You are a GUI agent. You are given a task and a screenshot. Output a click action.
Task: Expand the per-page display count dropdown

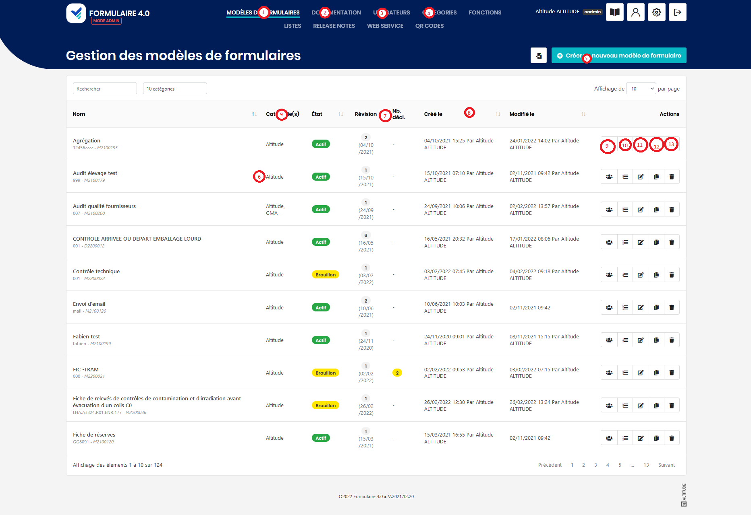641,89
